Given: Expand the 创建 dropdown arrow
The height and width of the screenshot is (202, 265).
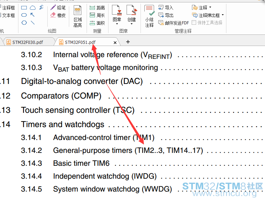Looking at the screenshot, I should coord(132,24).
